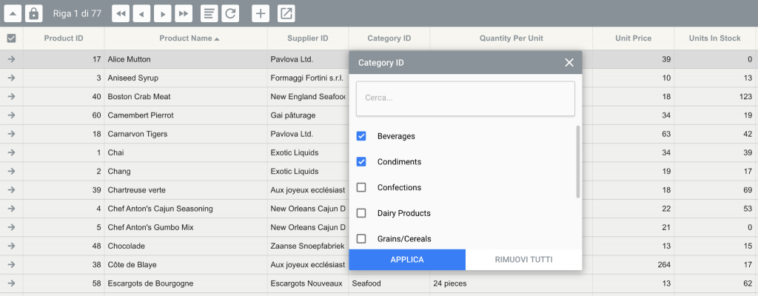Click the 24 pieces quantity cell

pyautogui.click(x=512, y=283)
